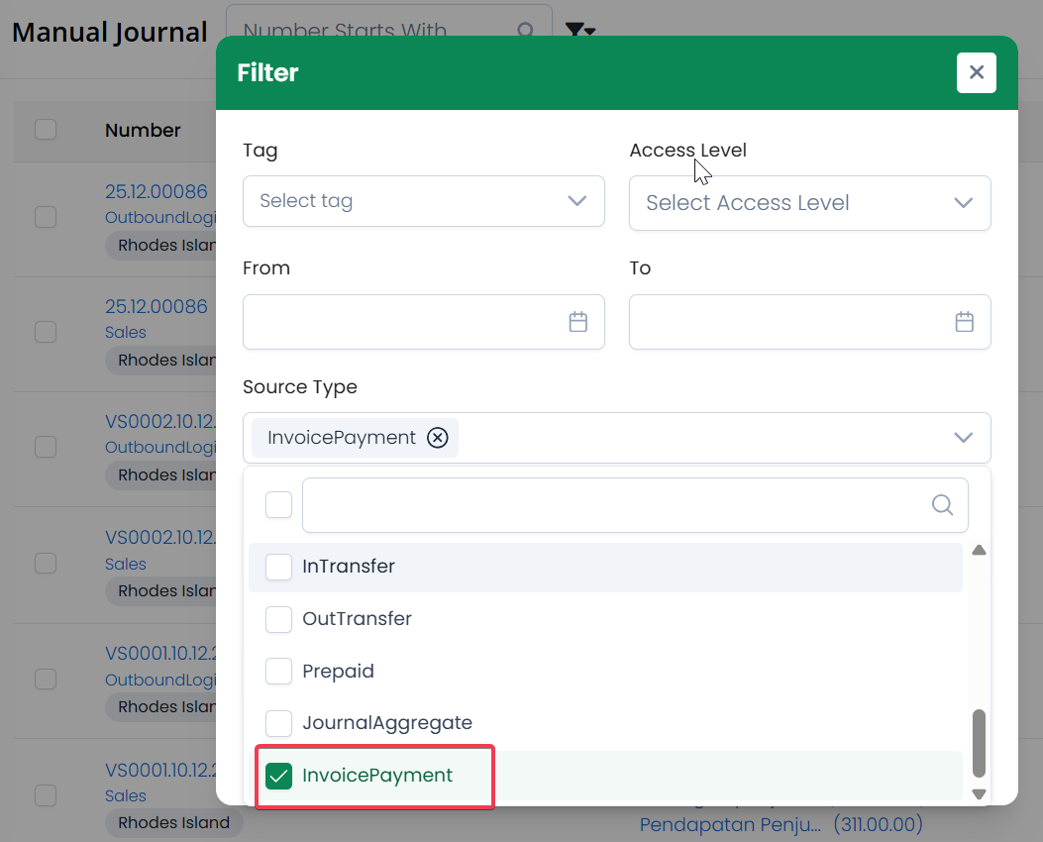
Task: Click the source type search magnifier icon
Action: click(942, 505)
